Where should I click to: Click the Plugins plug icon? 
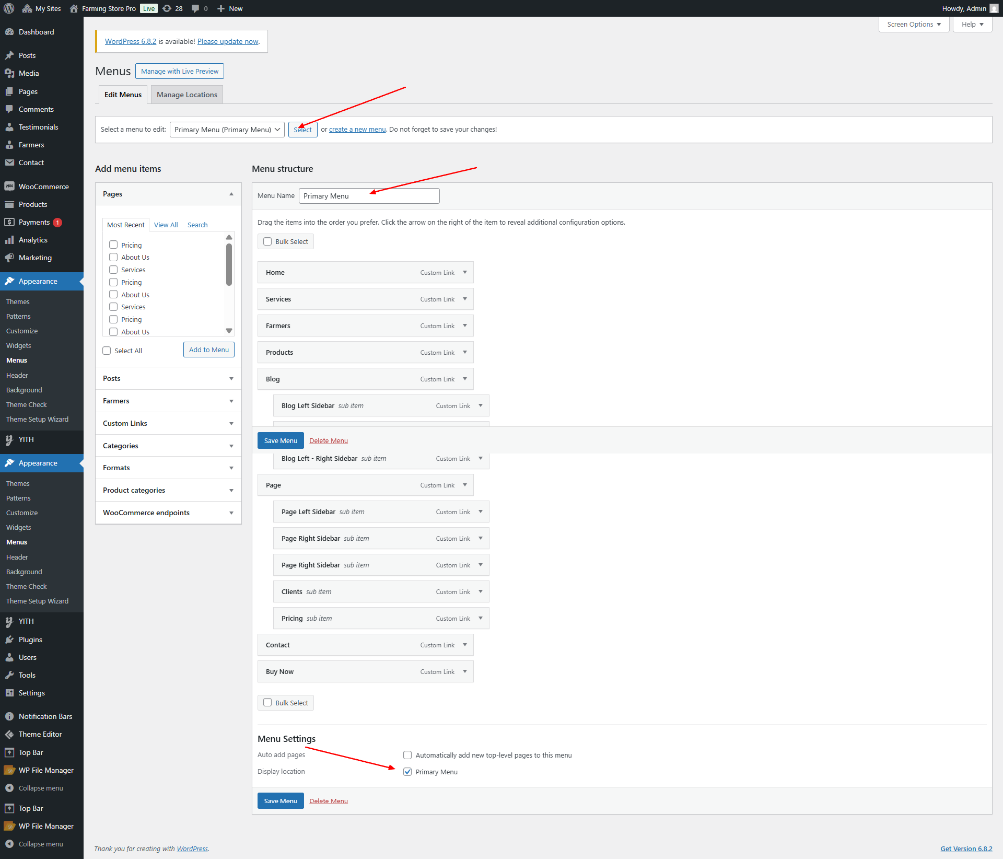9,640
